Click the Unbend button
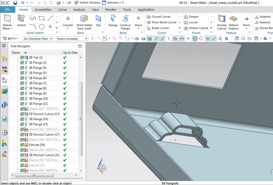The height and width of the screenshot is (185, 273). 262,17
